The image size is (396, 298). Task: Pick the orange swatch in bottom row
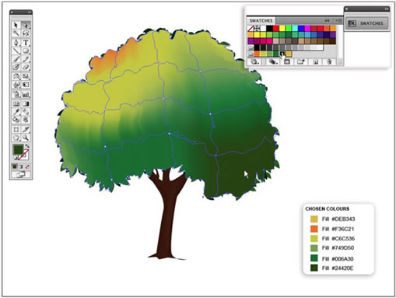tap(257, 54)
